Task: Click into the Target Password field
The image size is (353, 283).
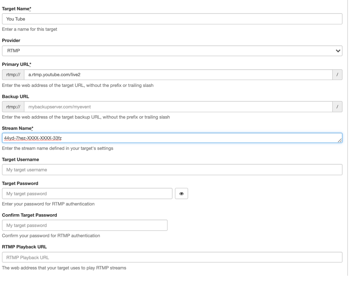Action: [87, 194]
